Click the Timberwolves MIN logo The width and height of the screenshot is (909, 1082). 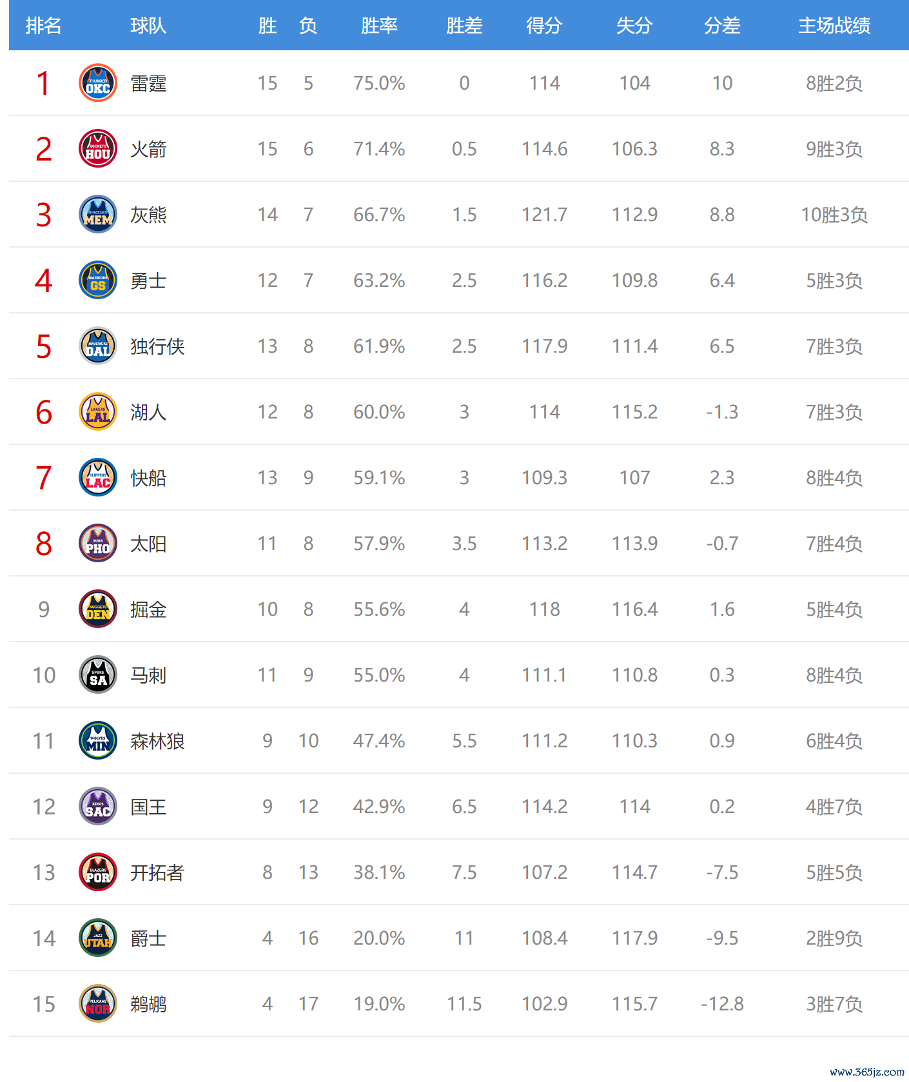[98, 741]
